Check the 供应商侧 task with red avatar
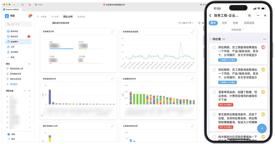 point(214,47)
